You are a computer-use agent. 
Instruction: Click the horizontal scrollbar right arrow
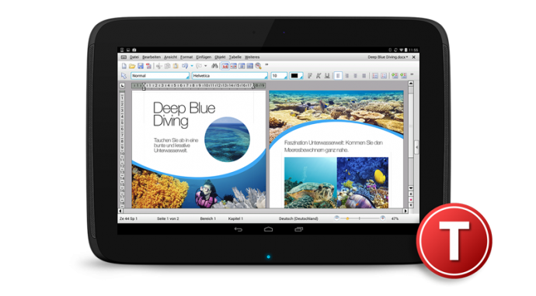click(405, 211)
